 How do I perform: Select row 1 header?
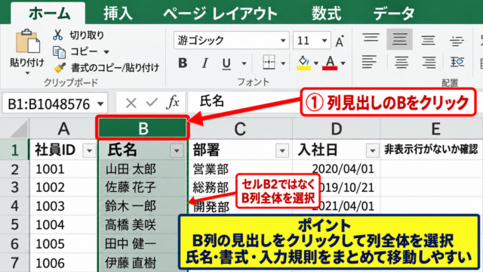click(x=14, y=150)
